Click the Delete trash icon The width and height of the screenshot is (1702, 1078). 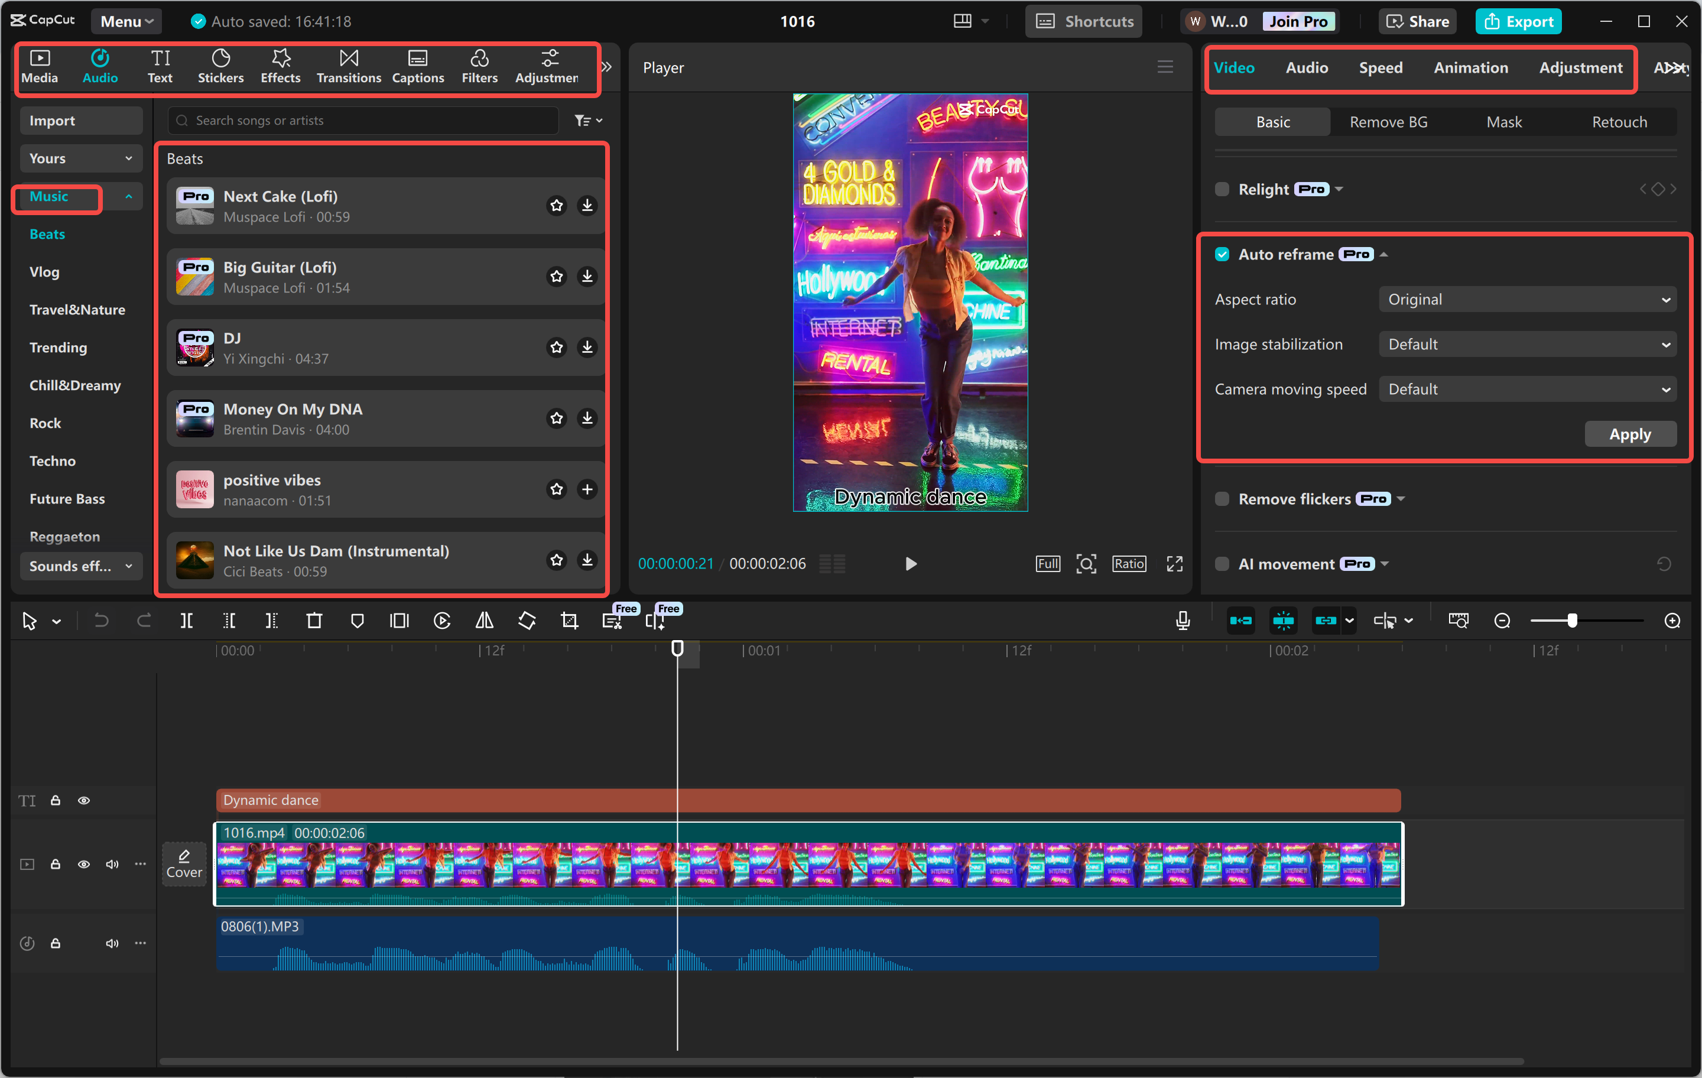tap(314, 621)
